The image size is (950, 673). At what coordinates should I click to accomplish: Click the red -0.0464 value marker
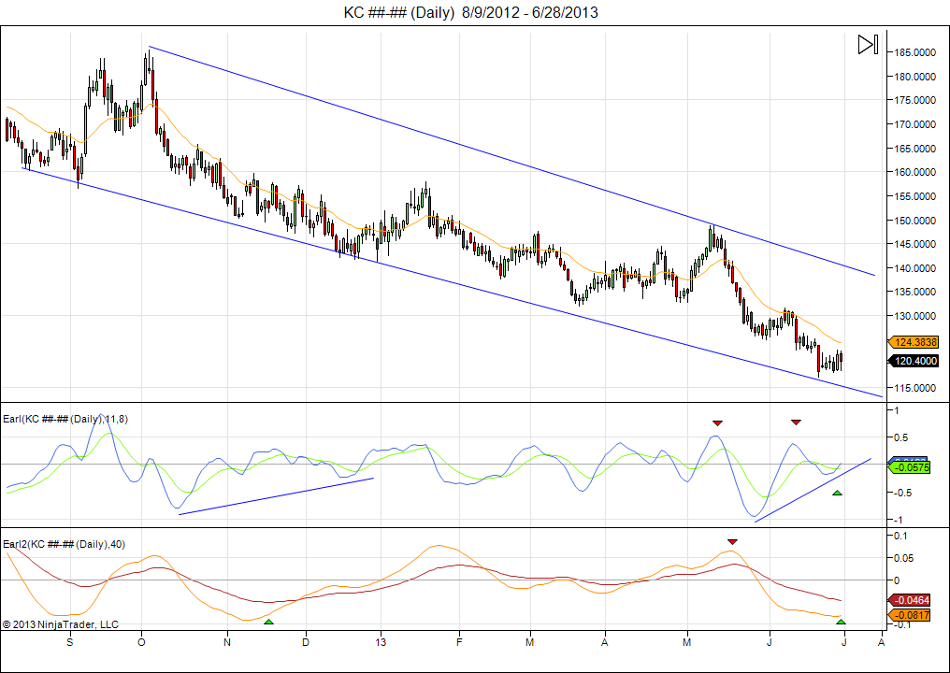pyautogui.click(x=910, y=600)
